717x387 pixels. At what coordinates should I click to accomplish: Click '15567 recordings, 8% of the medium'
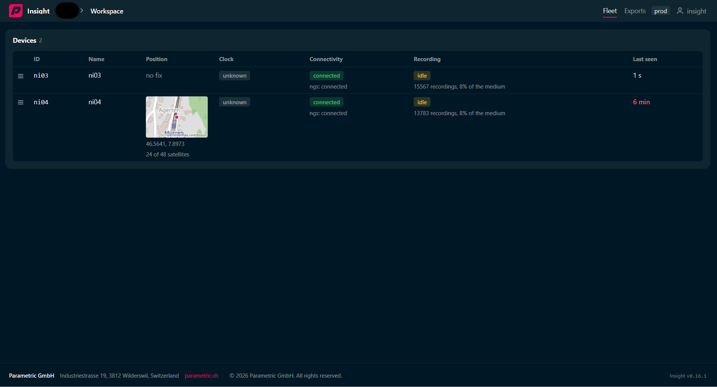(459, 87)
